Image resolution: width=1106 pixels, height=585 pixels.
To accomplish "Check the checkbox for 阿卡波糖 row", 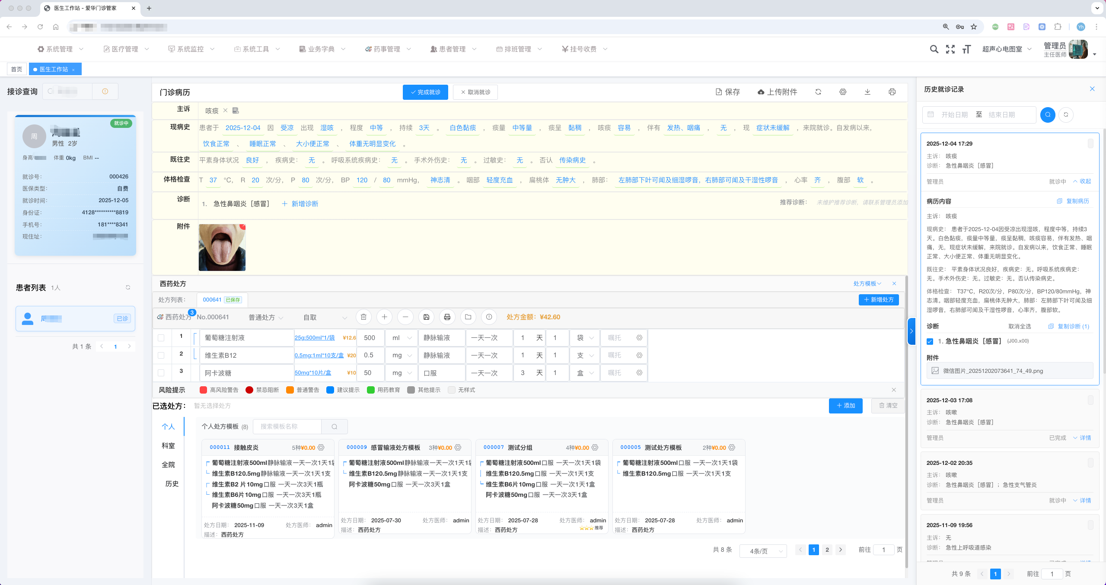I will click(161, 373).
